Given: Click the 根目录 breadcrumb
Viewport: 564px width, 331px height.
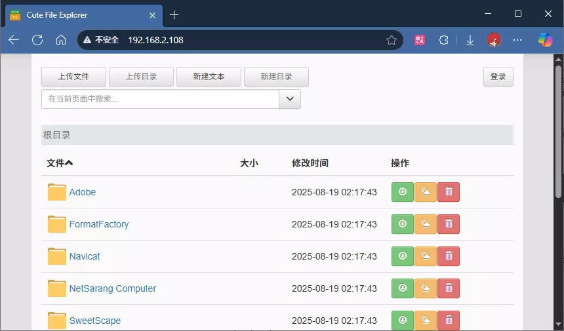Looking at the screenshot, I should click(56, 135).
